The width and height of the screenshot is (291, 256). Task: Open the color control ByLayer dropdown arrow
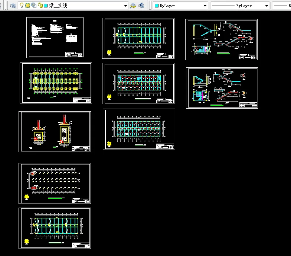(x=205, y=6)
